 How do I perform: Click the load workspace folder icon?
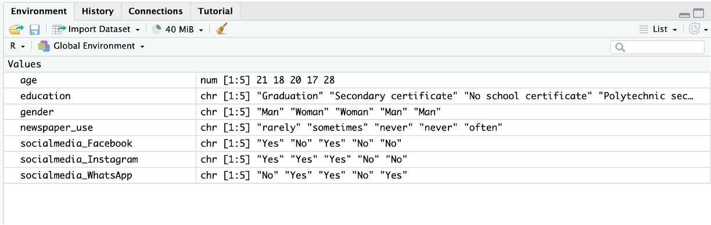point(16,29)
